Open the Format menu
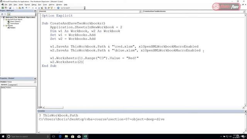Viewport: 247px width, 139px height. [27, 5]
